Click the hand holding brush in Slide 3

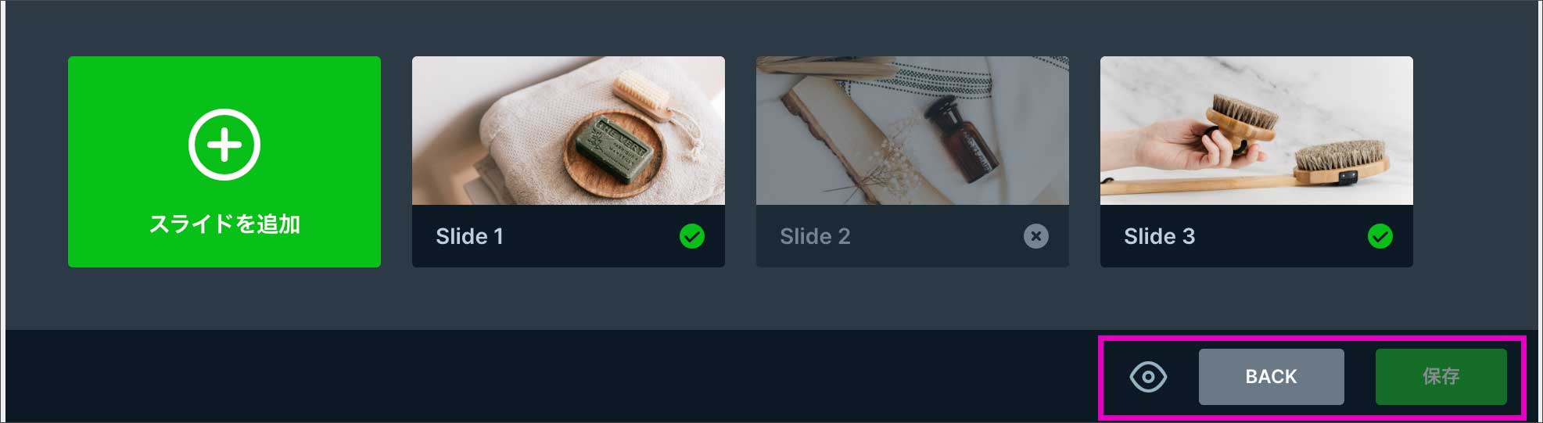[1181, 147]
